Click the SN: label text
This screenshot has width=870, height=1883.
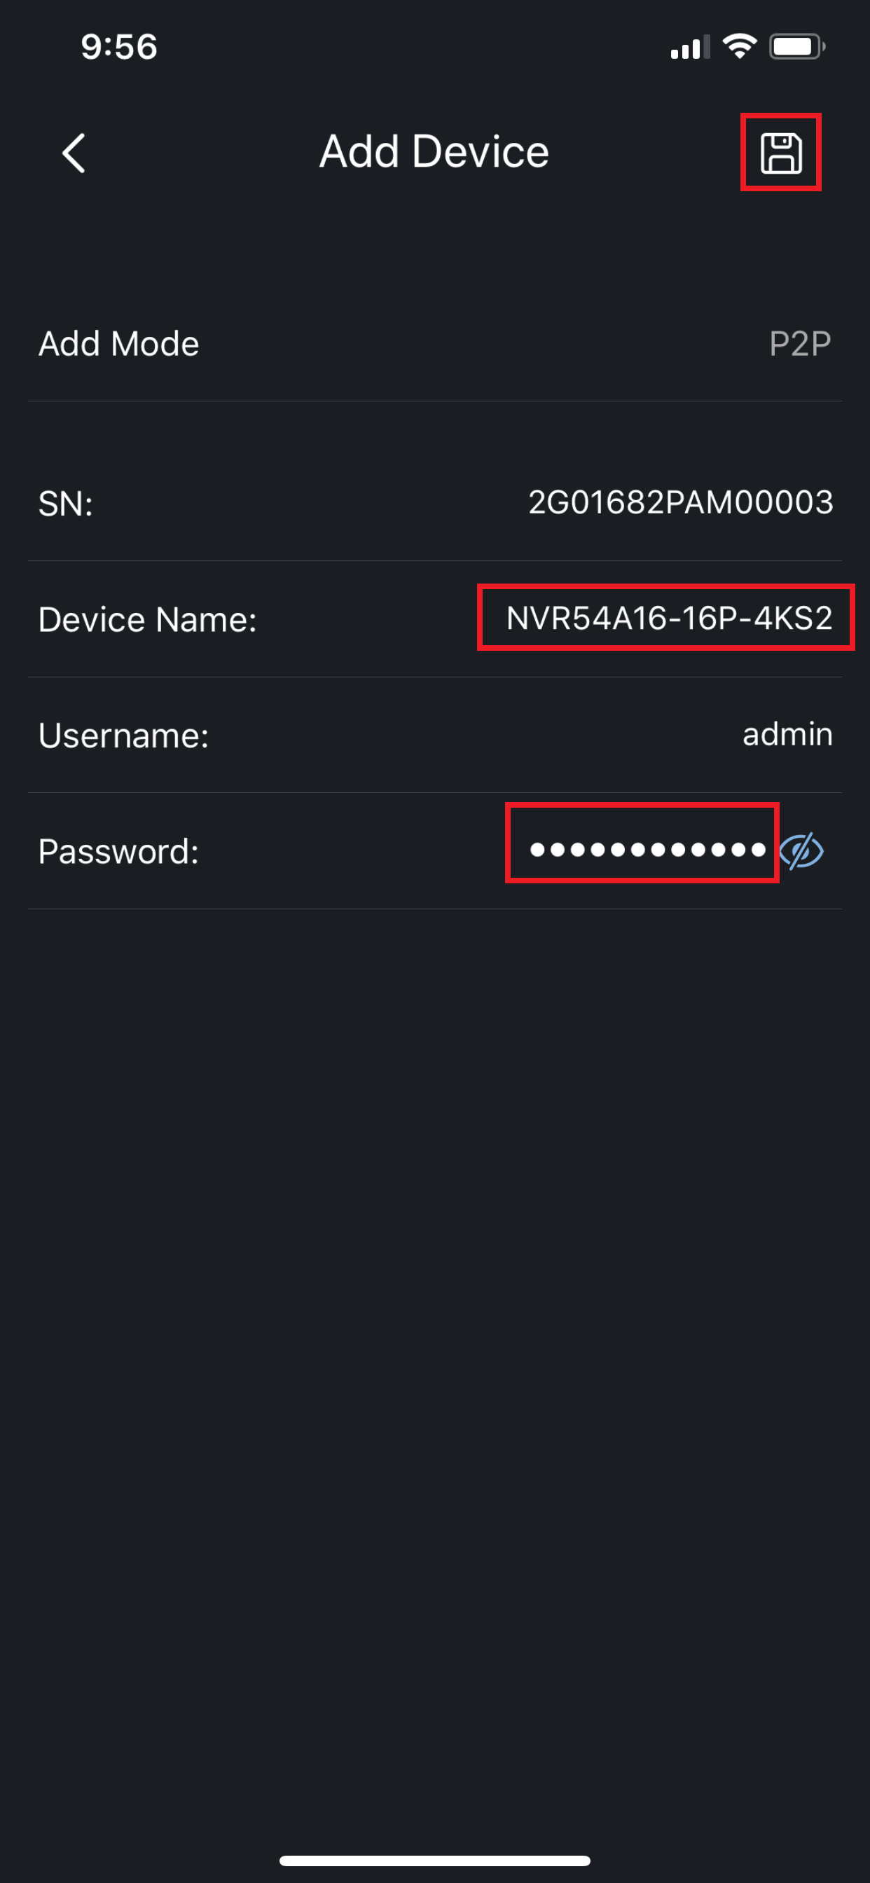[66, 504]
